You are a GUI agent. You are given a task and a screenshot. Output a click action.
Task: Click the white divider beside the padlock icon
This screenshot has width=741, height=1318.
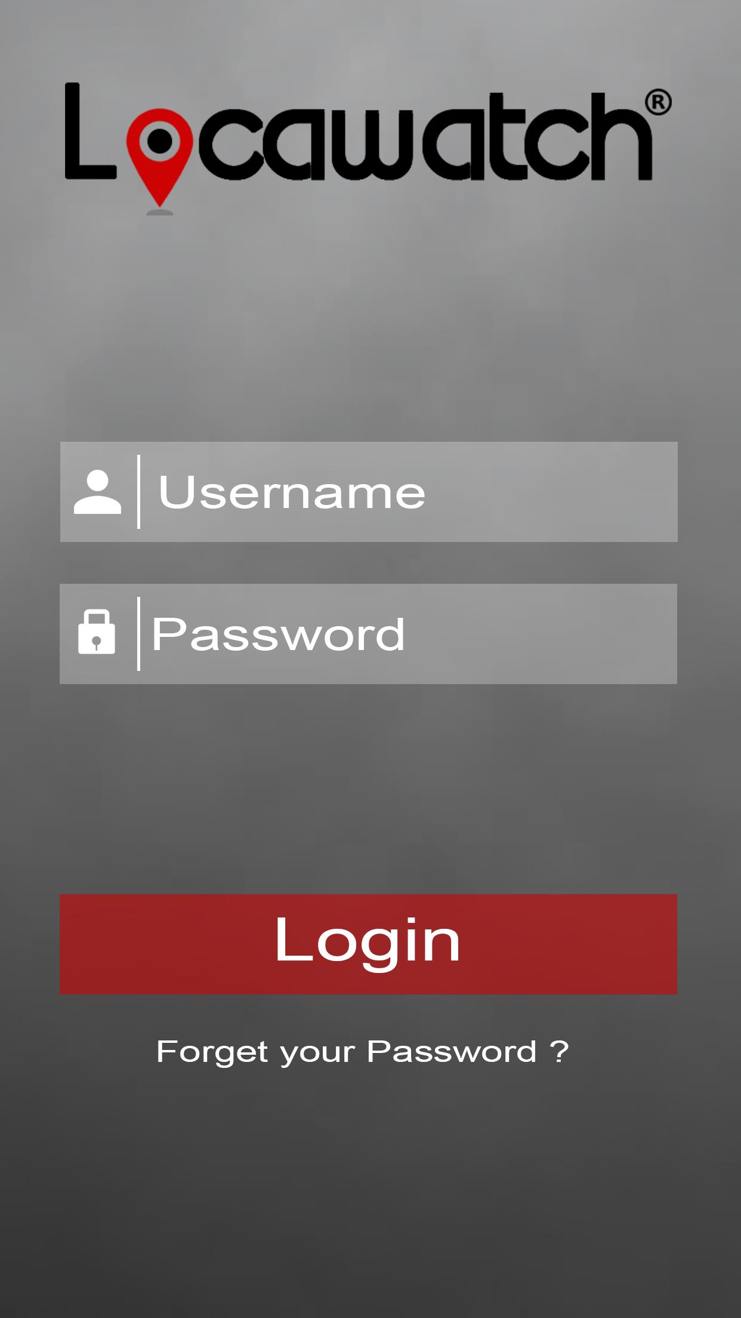coord(139,634)
